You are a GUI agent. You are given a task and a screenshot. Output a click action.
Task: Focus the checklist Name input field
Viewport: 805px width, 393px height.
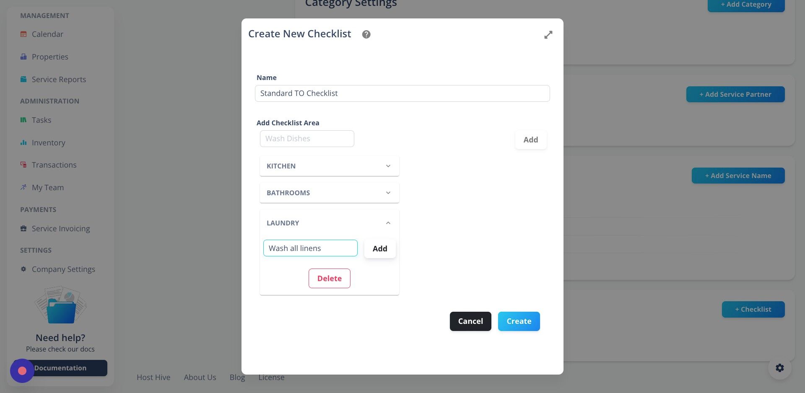(x=402, y=93)
